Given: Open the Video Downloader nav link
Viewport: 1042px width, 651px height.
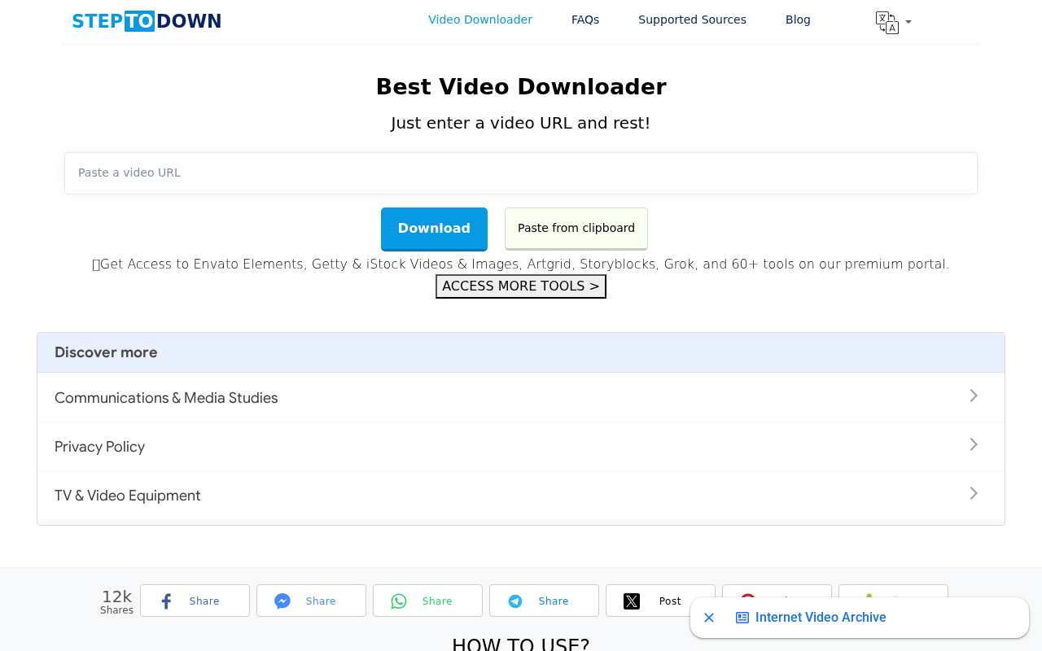Looking at the screenshot, I should click(x=480, y=20).
